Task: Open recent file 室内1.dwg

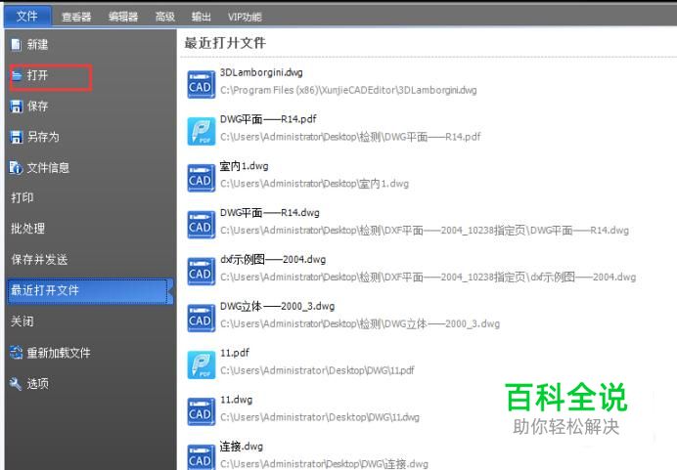Action: point(244,166)
